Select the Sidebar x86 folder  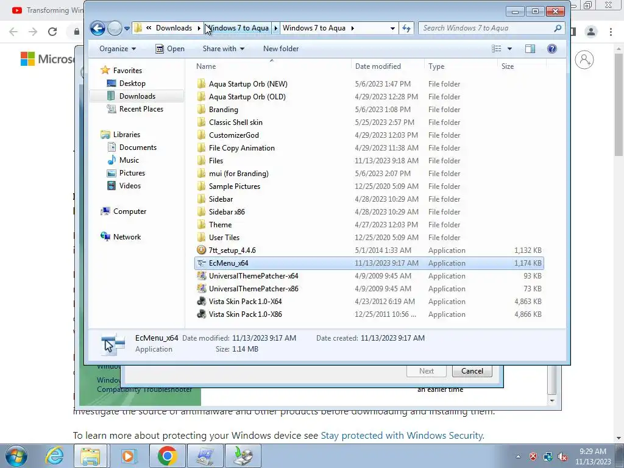pyautogui.click(x=227, y=211)
